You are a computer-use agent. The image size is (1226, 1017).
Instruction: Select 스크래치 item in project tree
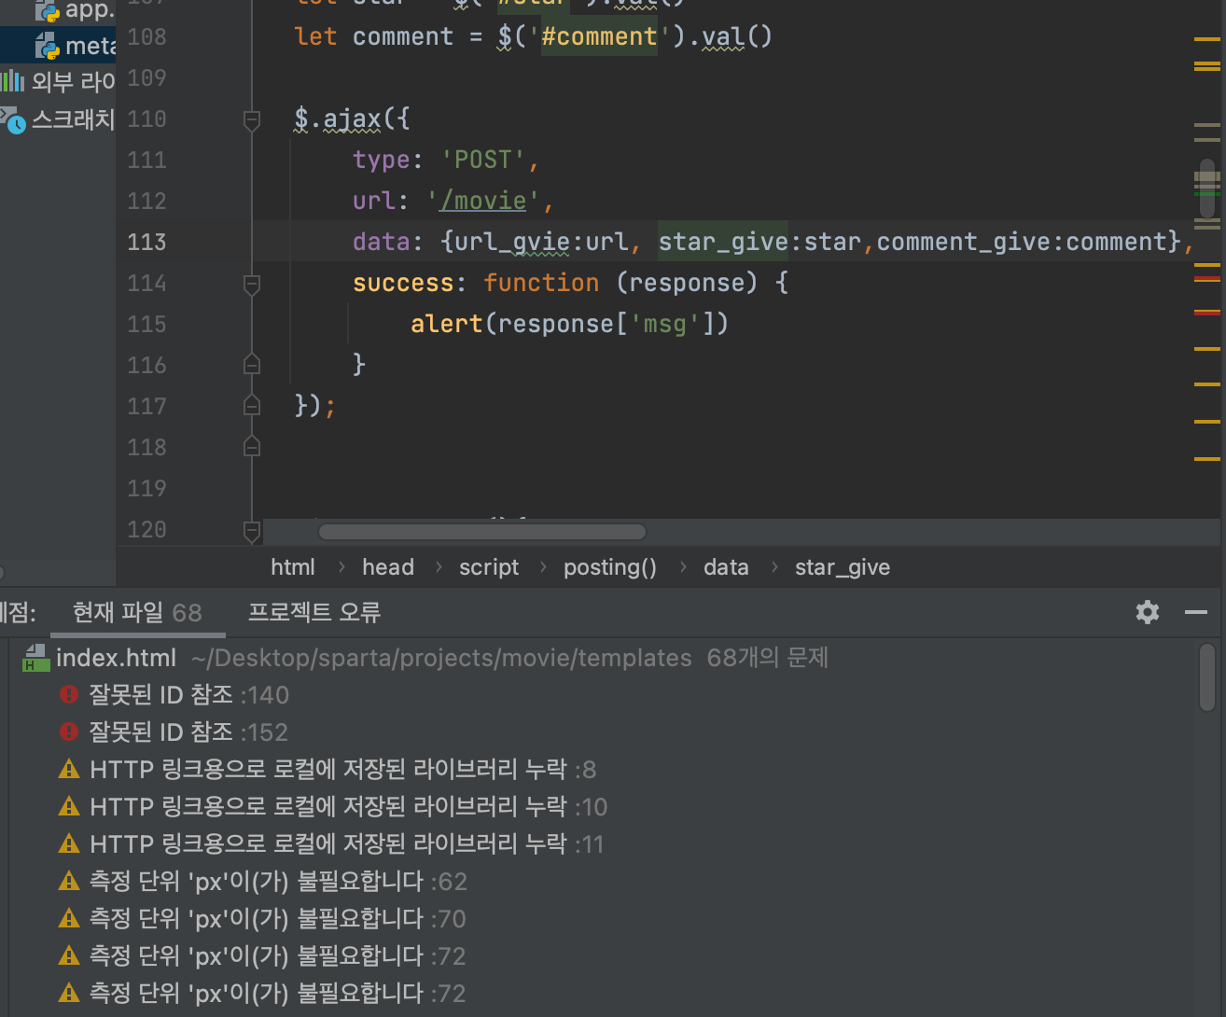58,119
